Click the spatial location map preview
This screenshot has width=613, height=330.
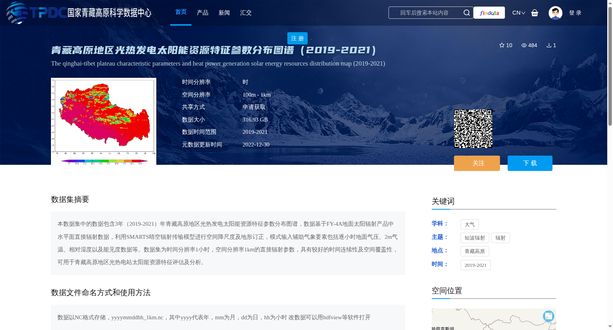[x=494, y=319]
